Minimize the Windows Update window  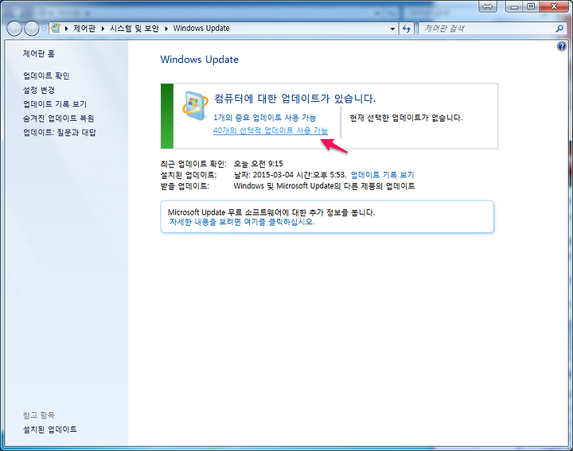514,6
